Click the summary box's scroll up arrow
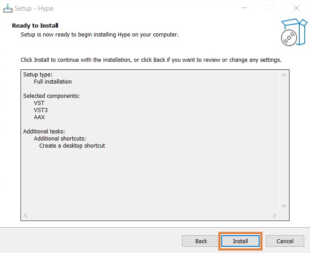Screen dimensions: 310x253 [x=284, y=75]
